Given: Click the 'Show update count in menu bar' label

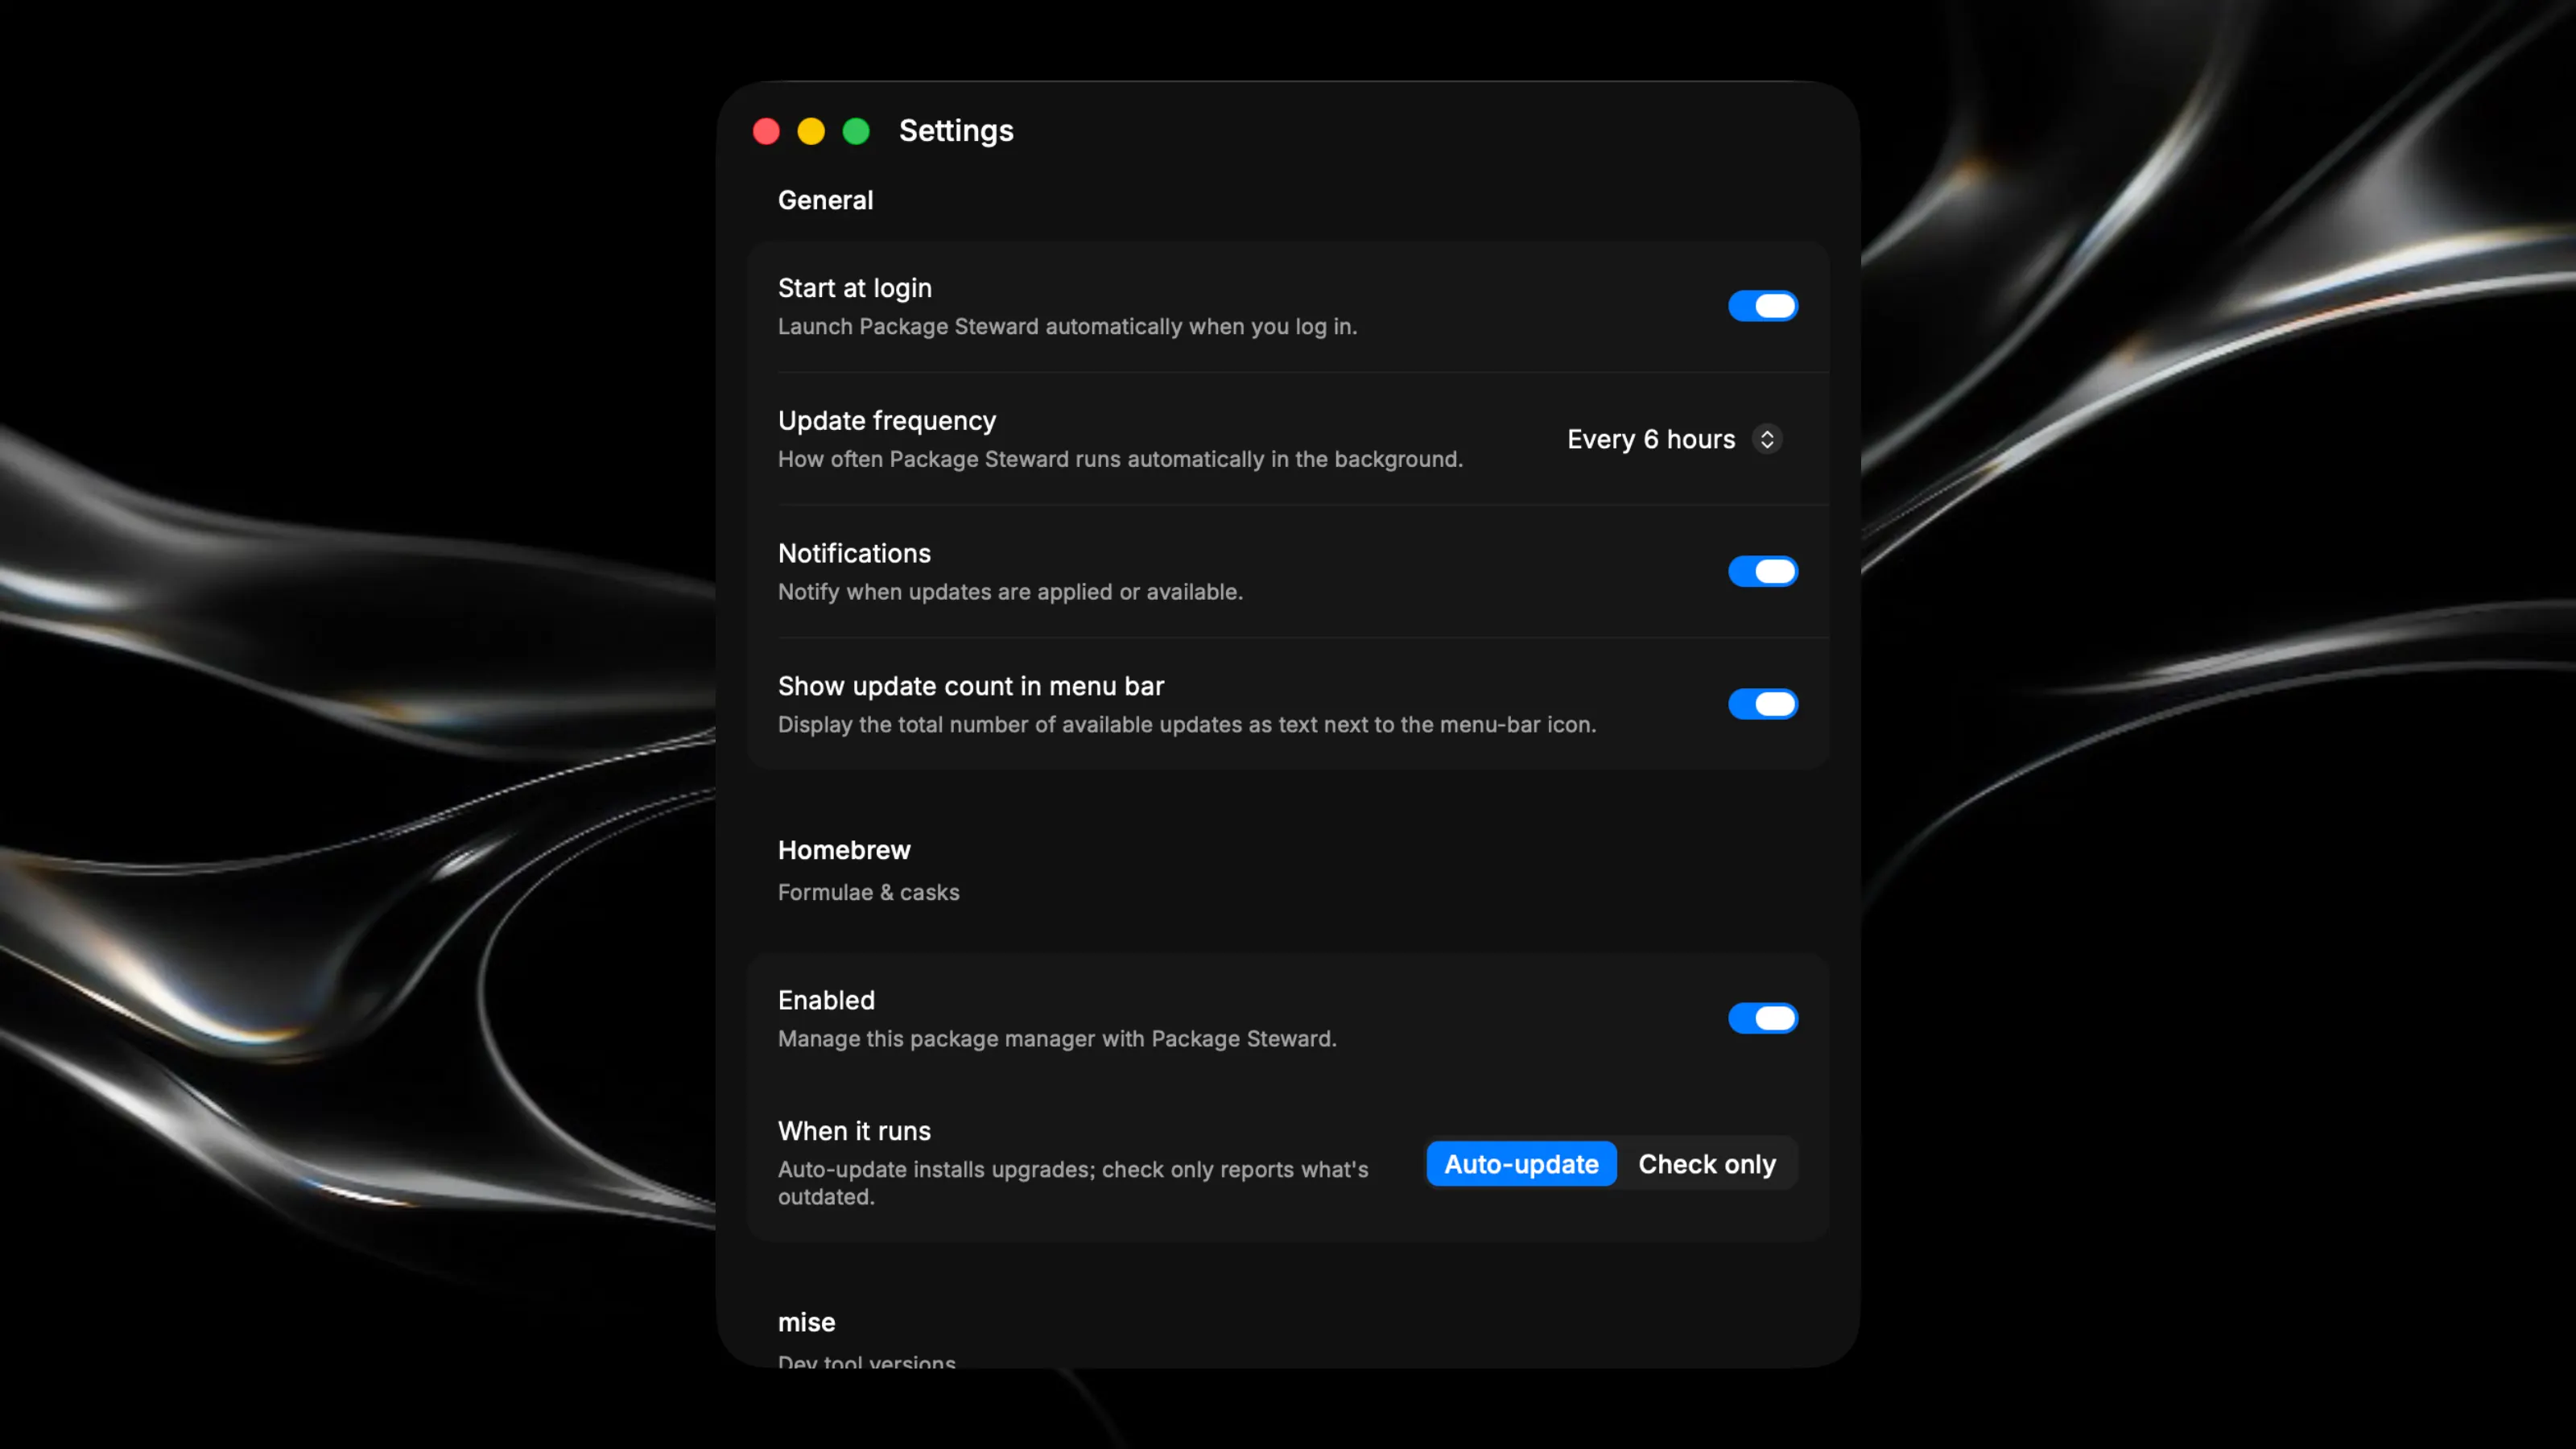Looking at the screenshot, I should tap(970, 686).
